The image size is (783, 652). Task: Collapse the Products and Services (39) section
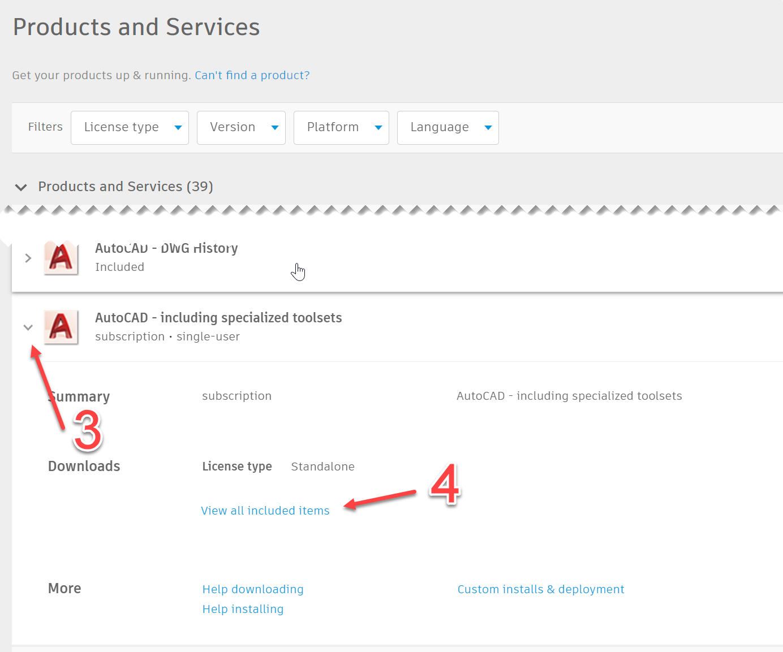tap(21, 187)
